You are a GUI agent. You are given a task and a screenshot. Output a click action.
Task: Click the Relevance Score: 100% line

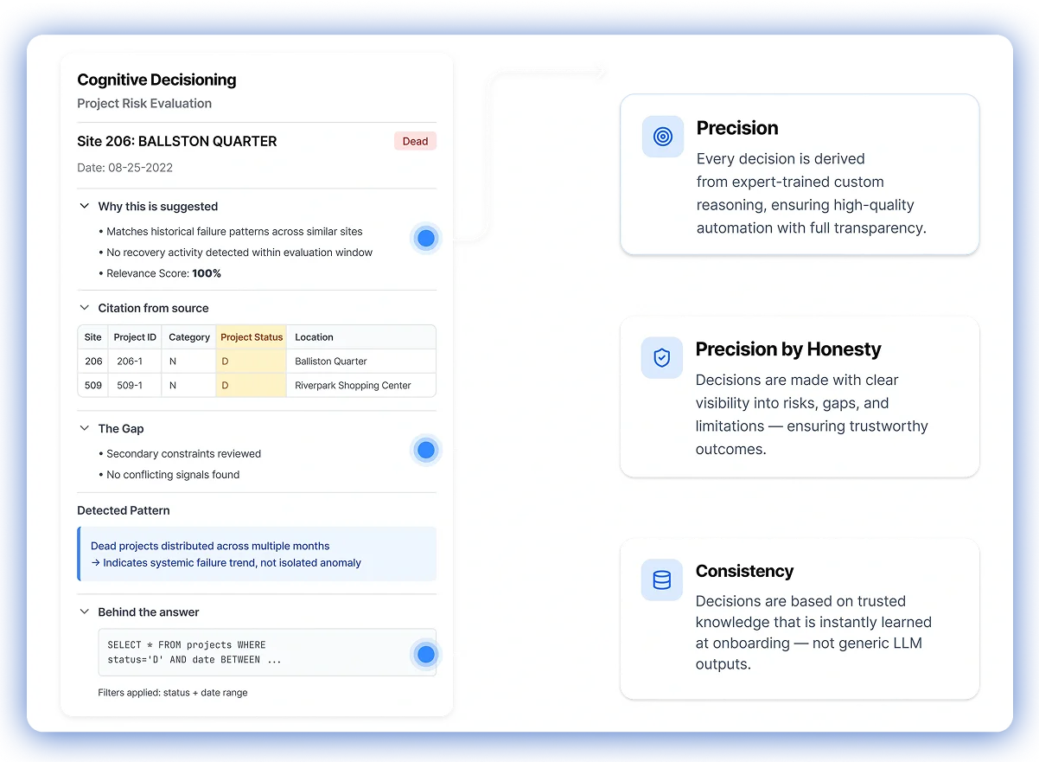tap(160, 273)
